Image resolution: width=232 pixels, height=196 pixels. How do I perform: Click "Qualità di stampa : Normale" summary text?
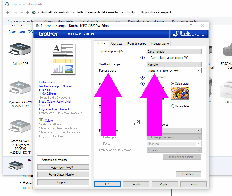56,86
